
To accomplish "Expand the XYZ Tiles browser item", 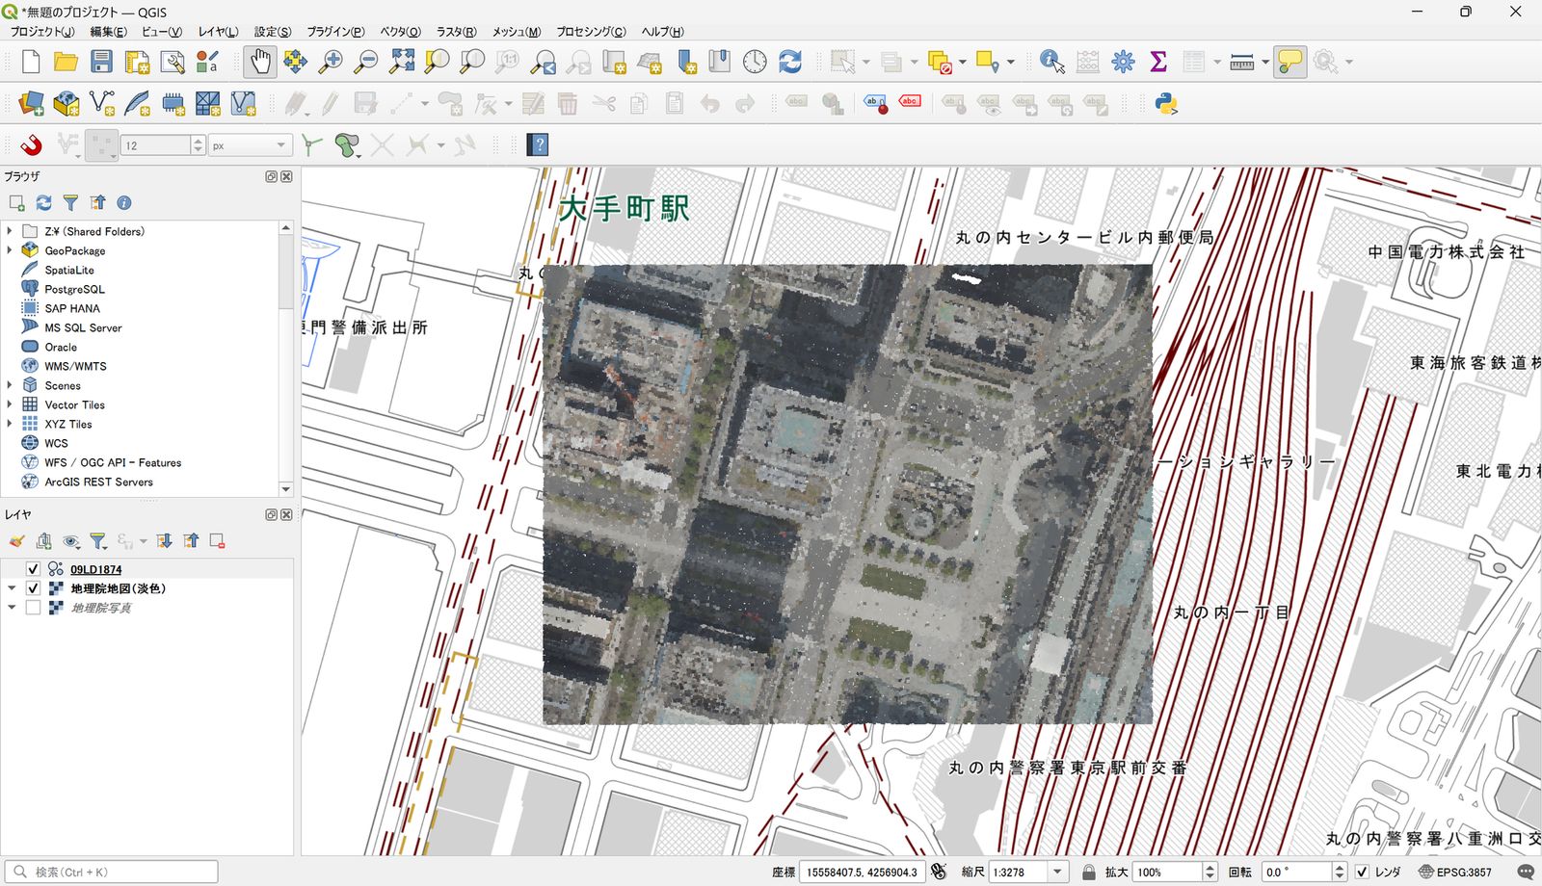I will click(x=10, y=424).
